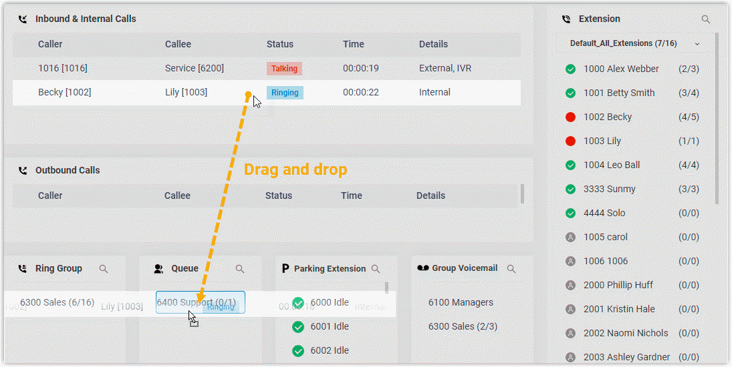Click green status icon for 1000 Alex Webber
The image size is (732, 367).
570,69
